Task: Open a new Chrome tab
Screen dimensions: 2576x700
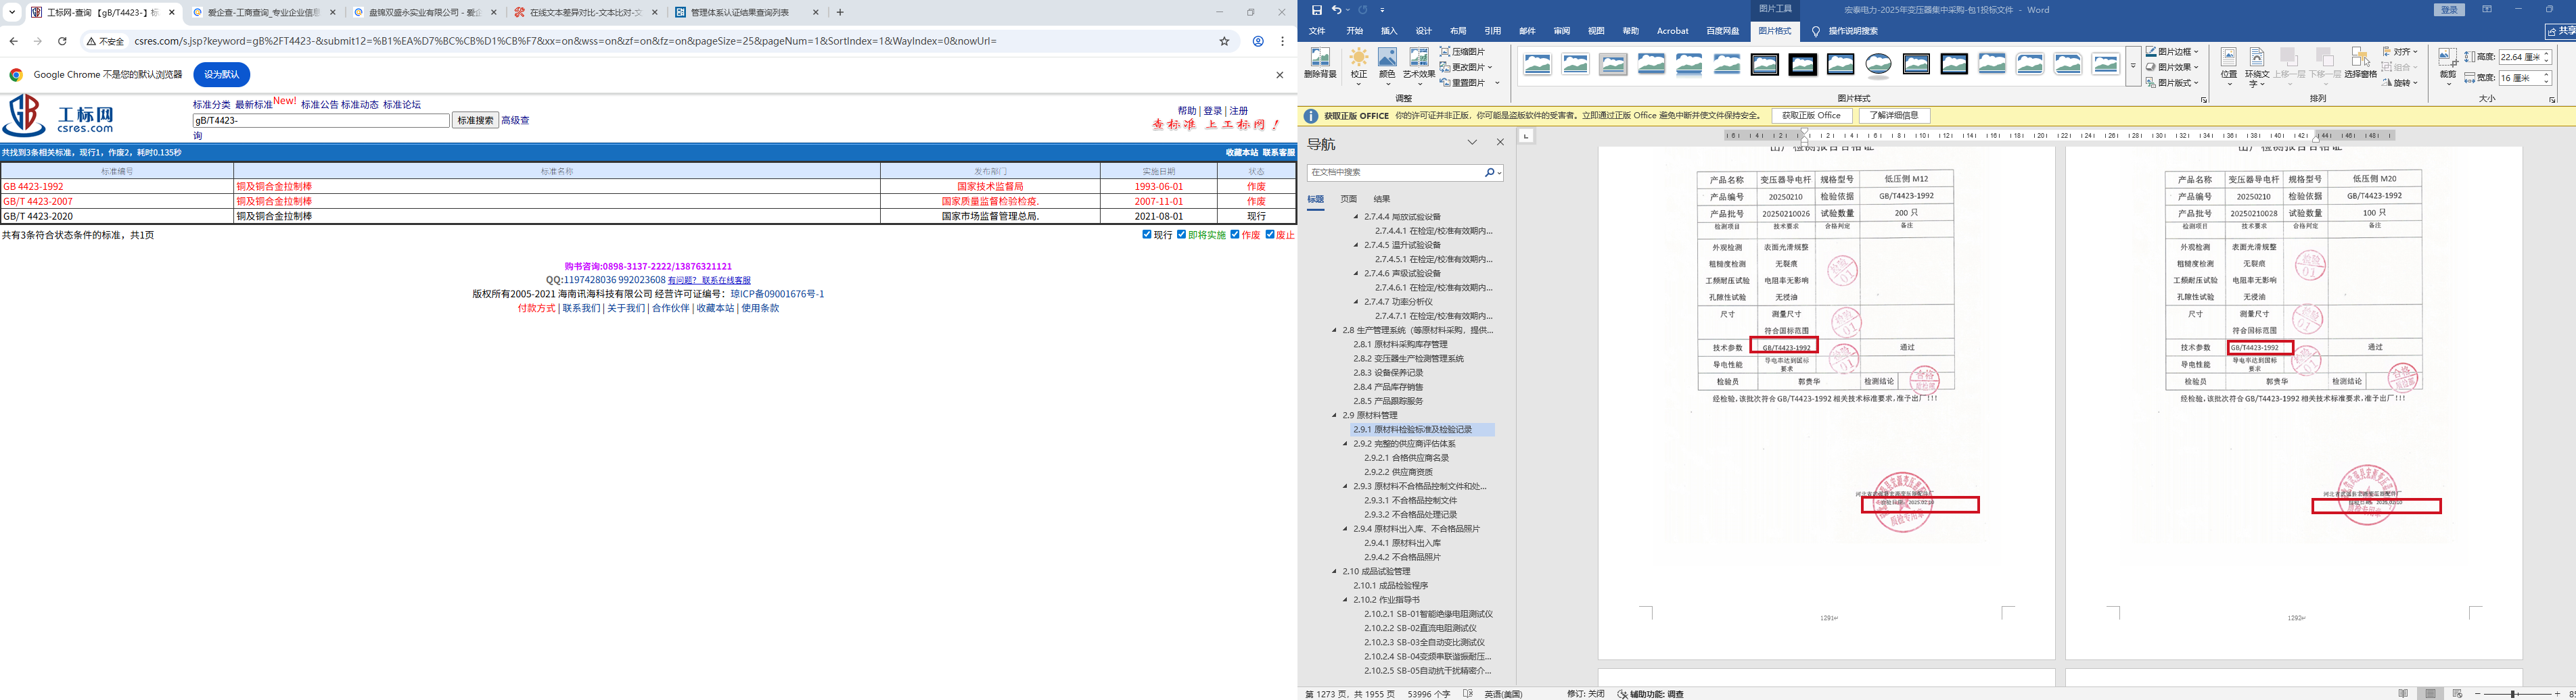Action: tap(840, 12)
